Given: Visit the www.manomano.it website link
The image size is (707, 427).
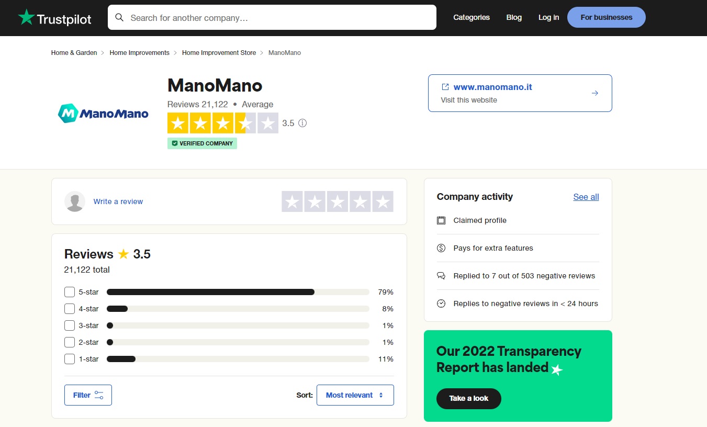Looking at the screenshot, I should click(x=492, y=87).
